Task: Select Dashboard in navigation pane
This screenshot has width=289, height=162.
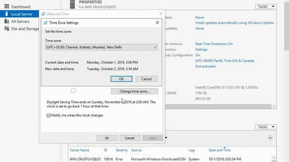Action: [x=21, y=7]
